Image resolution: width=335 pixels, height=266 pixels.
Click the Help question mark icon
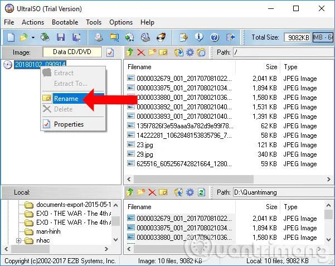click(x=215, y=37)
